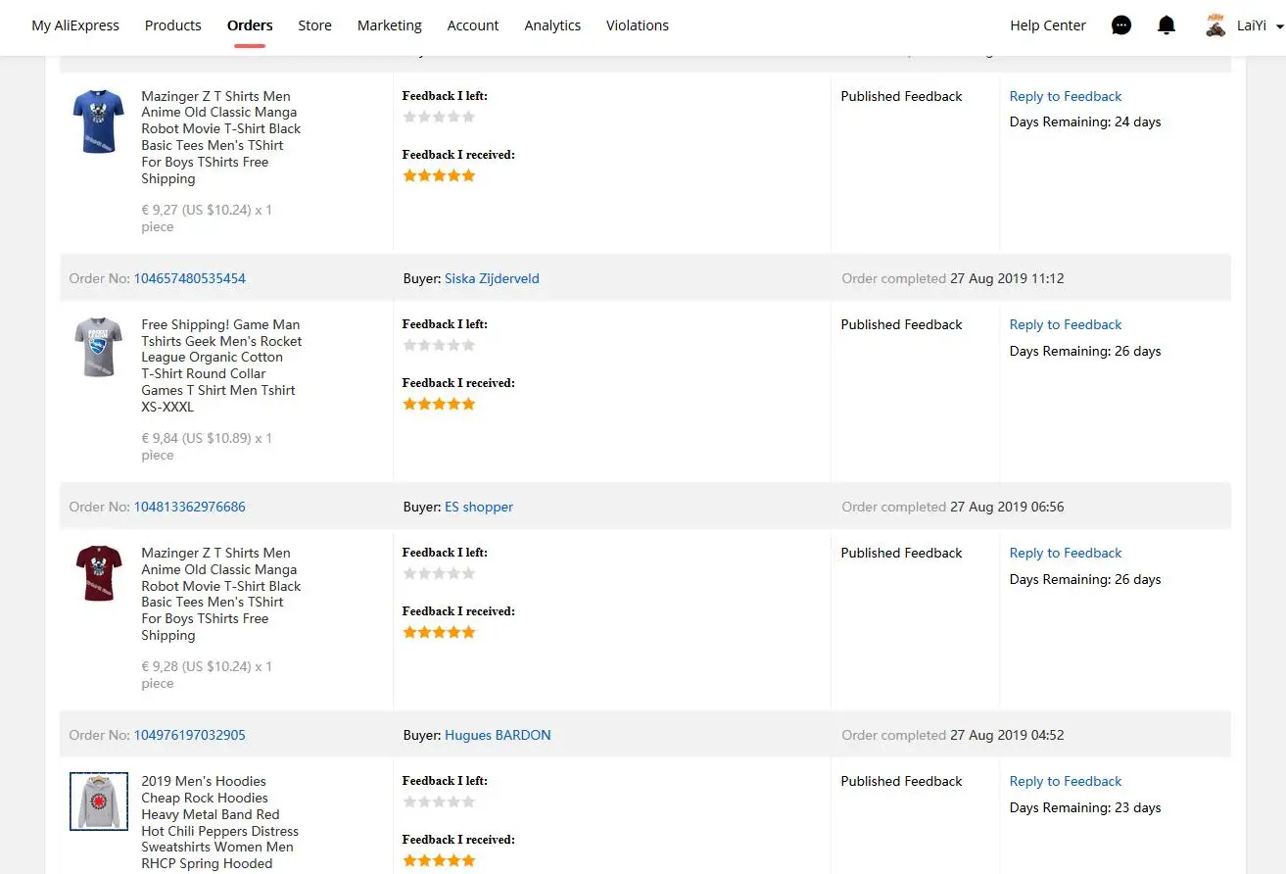Click the notifications bell icon

click(1166, 25)
